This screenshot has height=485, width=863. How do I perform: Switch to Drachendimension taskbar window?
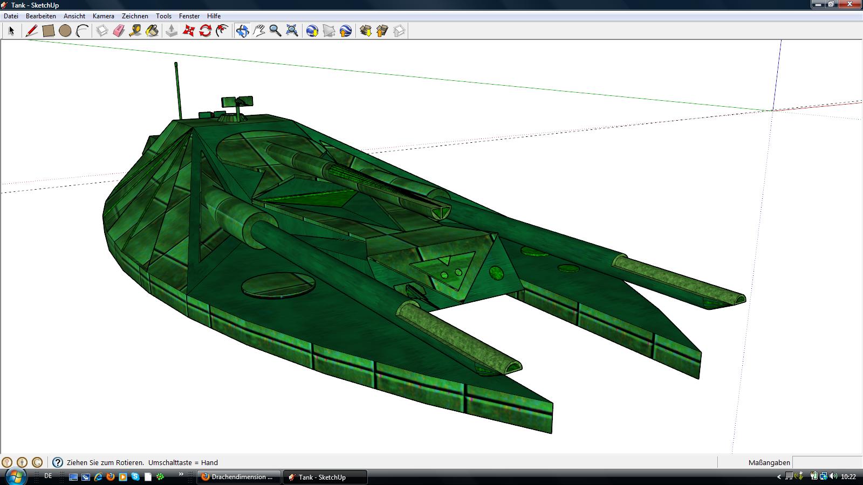click(x=238, y=477)
